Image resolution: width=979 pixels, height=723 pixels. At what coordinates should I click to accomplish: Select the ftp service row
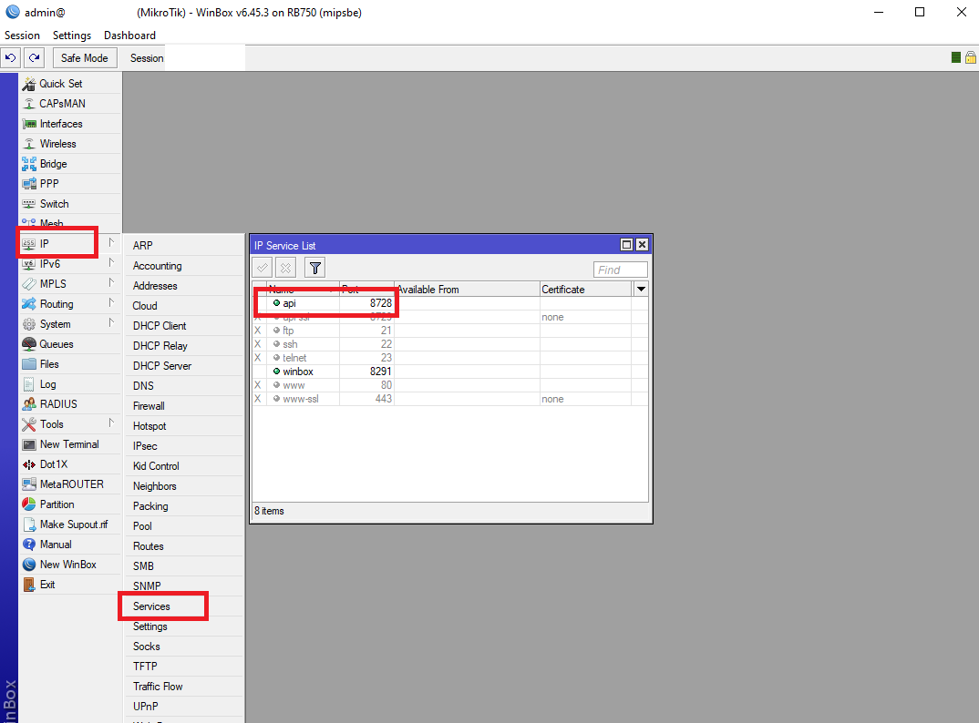pyautogui.click(x=450, y=330)
